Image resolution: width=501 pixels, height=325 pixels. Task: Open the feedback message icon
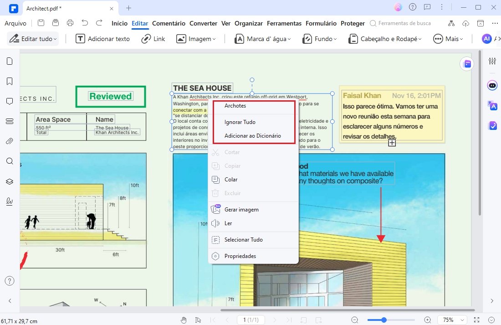point(427,7)
